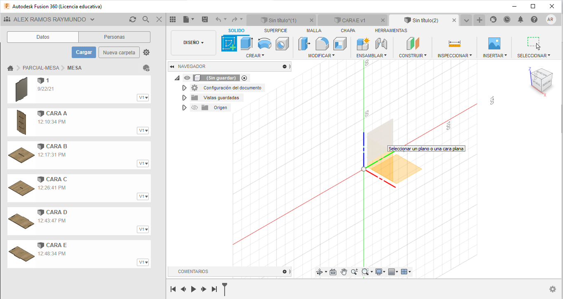563x299 pixels.
Task: Switch to the SUPERFICIE ribbon tab
Action: point(276,30)
